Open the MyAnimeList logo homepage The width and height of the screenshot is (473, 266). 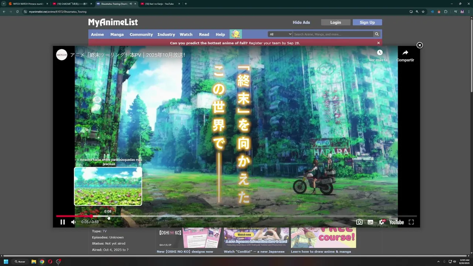113,23
